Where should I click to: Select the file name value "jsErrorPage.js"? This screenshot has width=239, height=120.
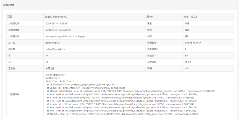point(53,43)
